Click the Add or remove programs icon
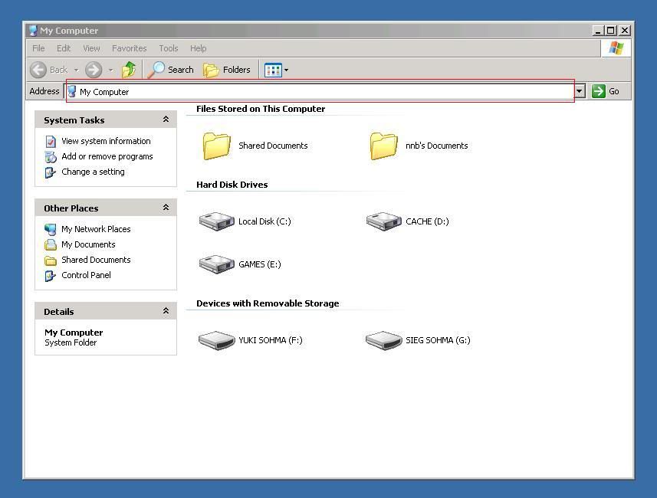This screenshot has height=498, width=657. 51,156
